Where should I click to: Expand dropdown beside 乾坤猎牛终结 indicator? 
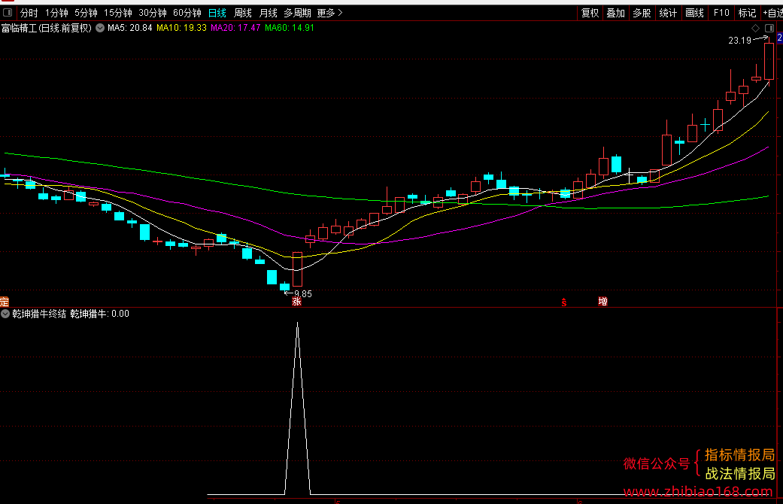point(5,314)
